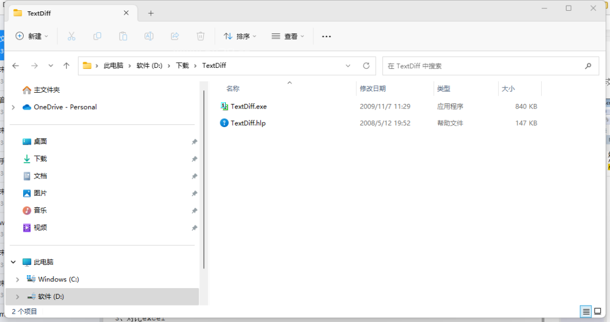Go back with the left arrow
This screenshot has width=610, height=322.
click(16, 66)
